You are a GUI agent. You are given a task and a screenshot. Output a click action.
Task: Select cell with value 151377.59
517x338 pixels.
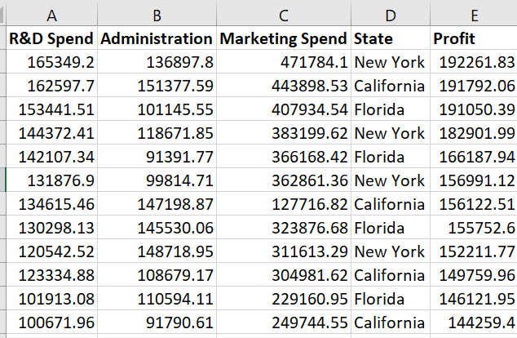157,86
